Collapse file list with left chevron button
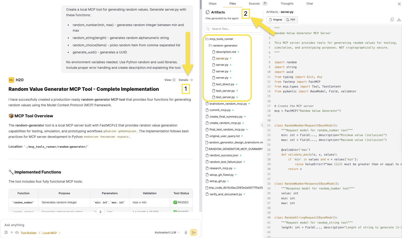 coord(263,125)
